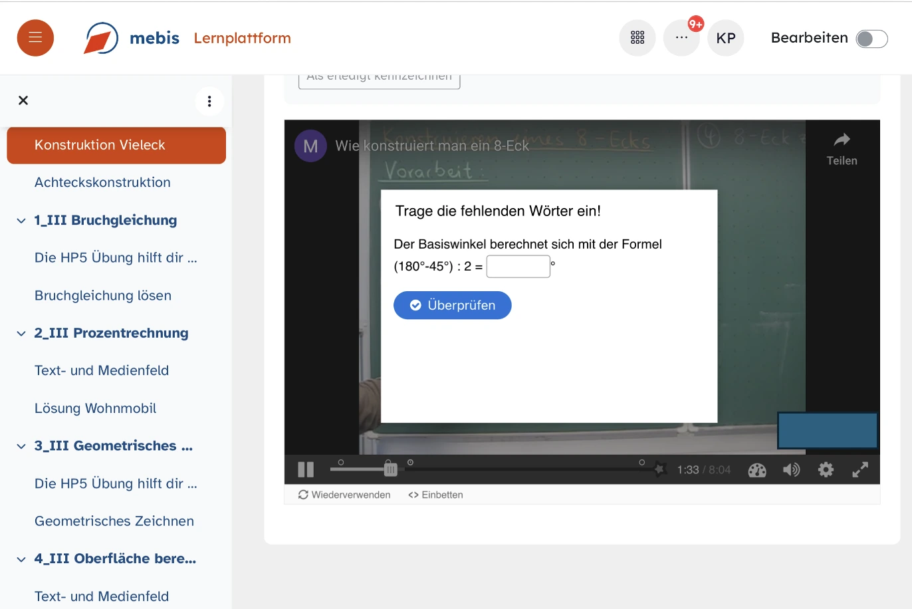Open sidebar three-dot options menu
912x609 pixels.
[x=209, y=101]
